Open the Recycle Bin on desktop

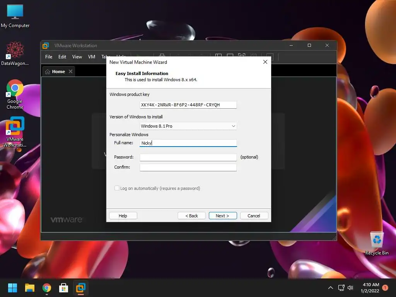[x=377, y=243]
